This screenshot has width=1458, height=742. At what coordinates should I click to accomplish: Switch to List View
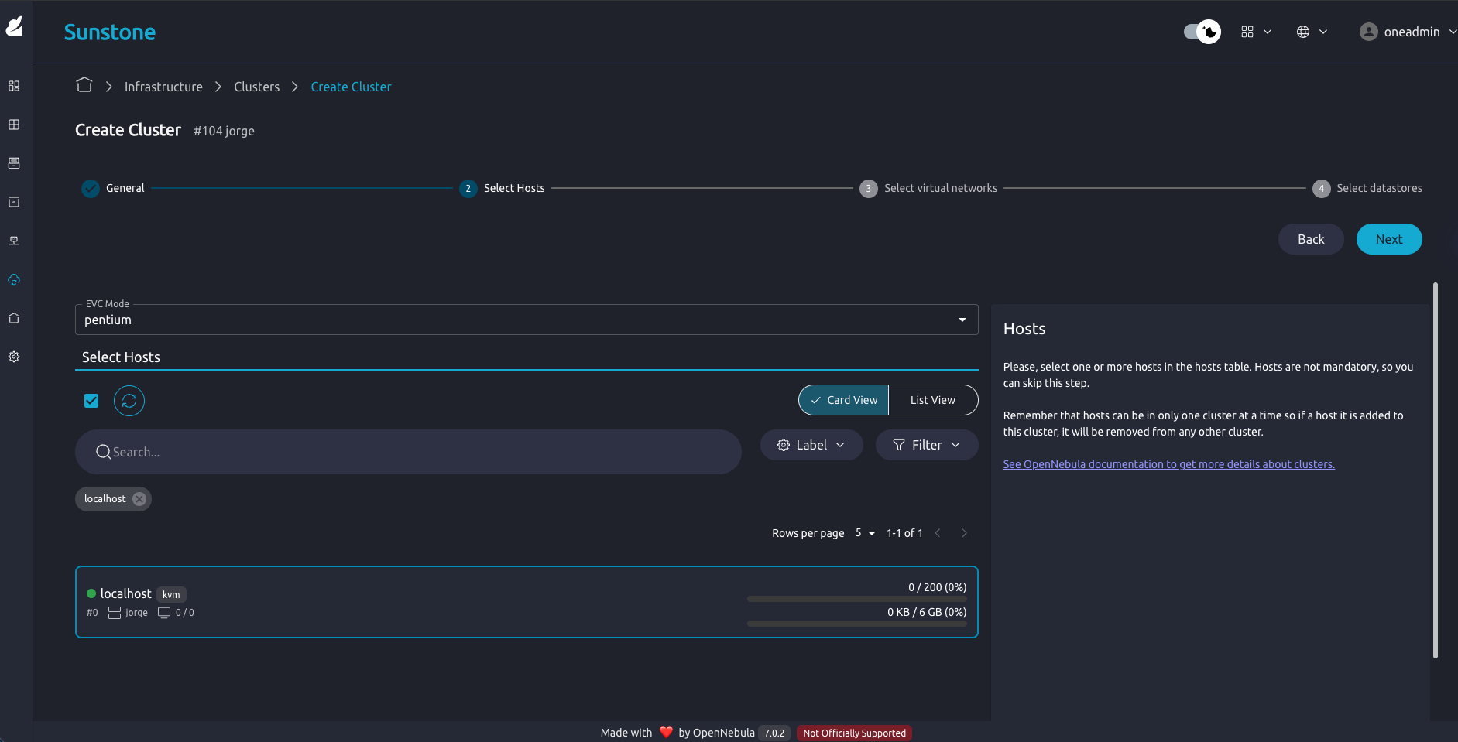pos(932,400)
